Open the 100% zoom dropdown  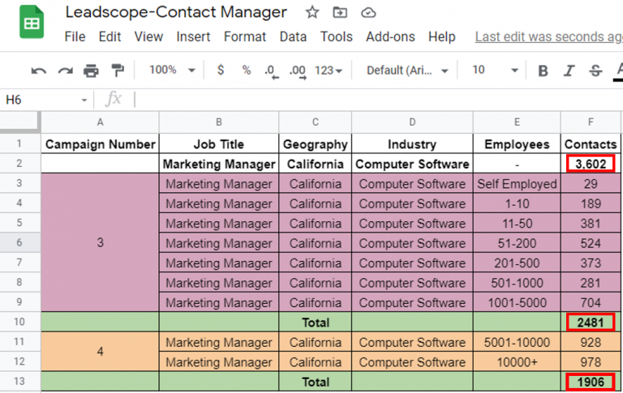(172, 70)
